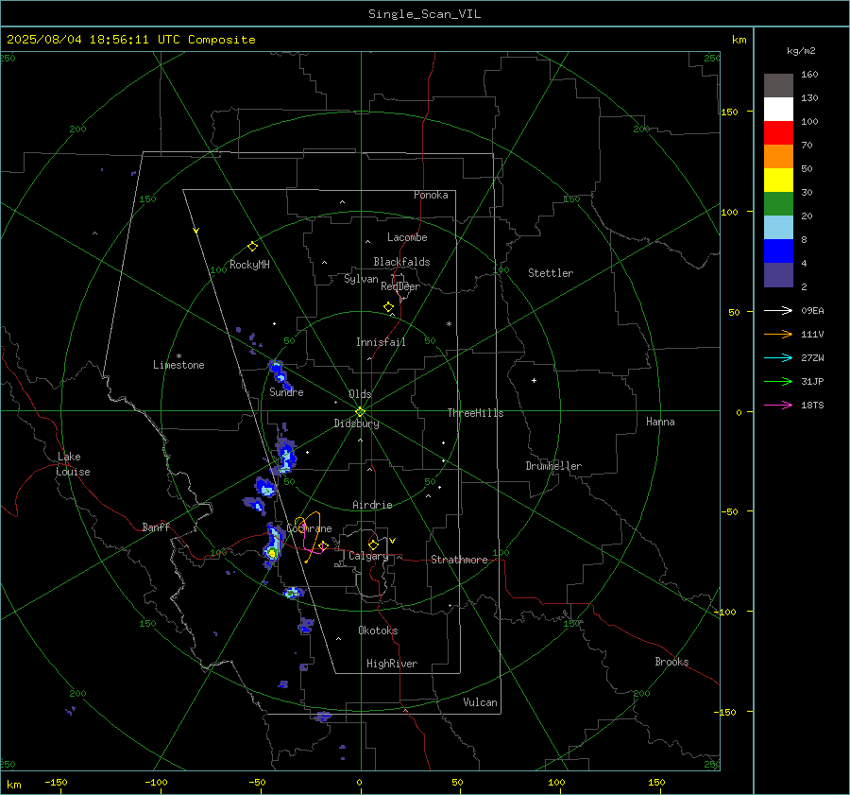The width and height of the screenshot is (850, 795).
Task: Click the Sundre town label
Action: pos(286,392)
